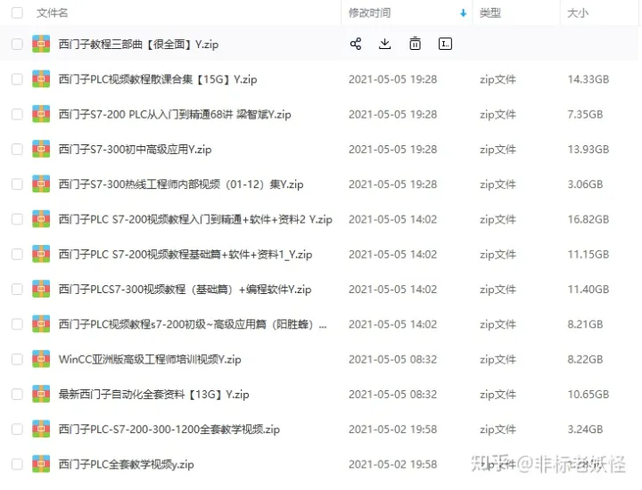Open file WinCC亚洲版高级工程师培训视频Y.zip

coord(150,359)
